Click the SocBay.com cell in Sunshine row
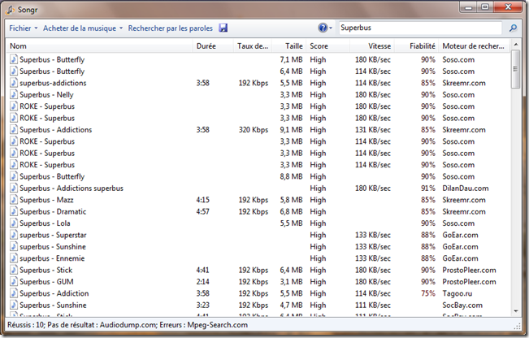Screen dimensions: 529x338 (462, 305)
